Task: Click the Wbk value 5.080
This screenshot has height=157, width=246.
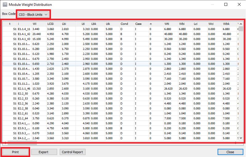Action: click(226, 138)
